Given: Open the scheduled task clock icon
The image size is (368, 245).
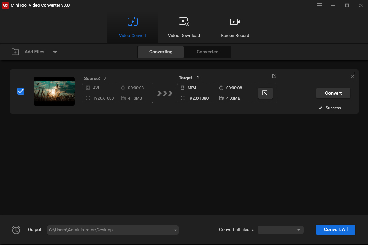Looking at the screenshot, I should point(16,230).
